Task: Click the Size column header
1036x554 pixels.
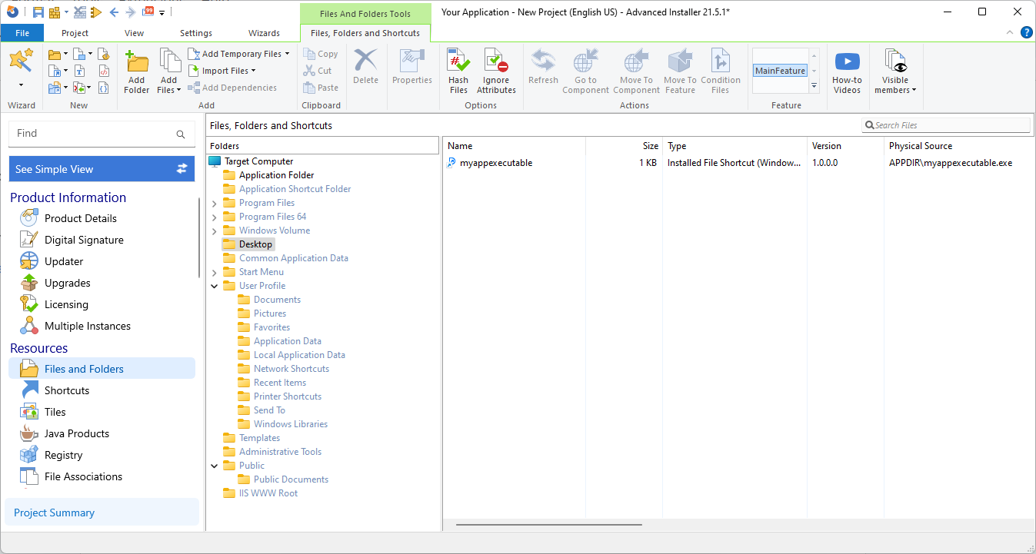Action: coord(625,146)
